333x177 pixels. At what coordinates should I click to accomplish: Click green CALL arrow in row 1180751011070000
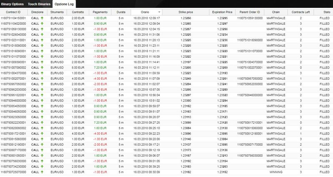click(x=42, y=57)
